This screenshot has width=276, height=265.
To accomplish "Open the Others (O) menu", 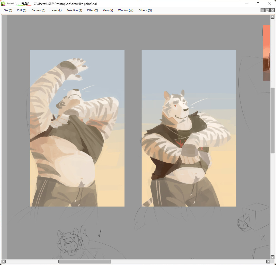I will (x=145, y=10).
